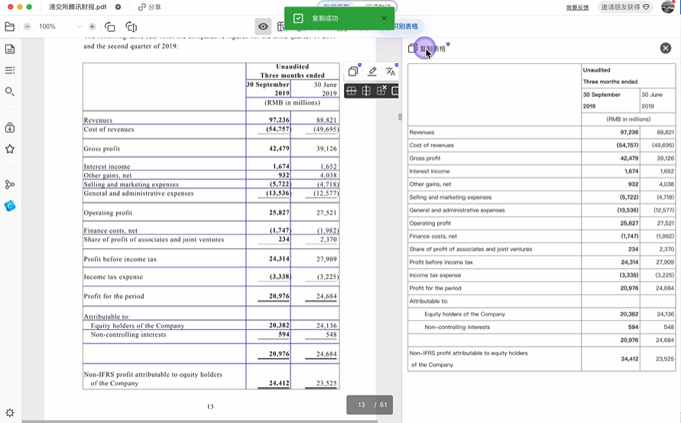Open the blue C assistant icon

[x=10, y=206]
